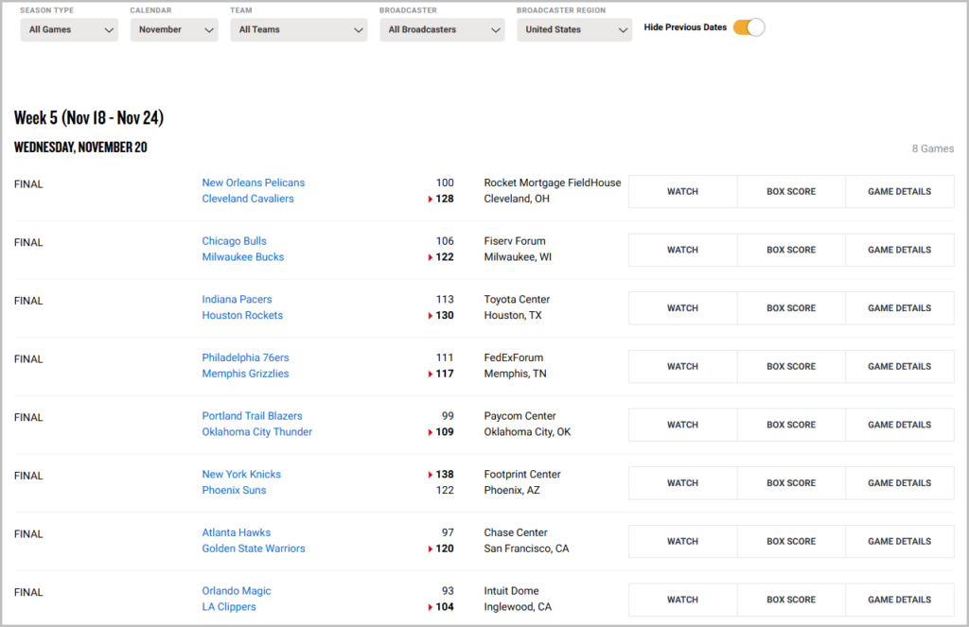The height and width of the screenshot is (627, 969).
Task: Open Cleveland Cavaliers team link
Action: 248,199
